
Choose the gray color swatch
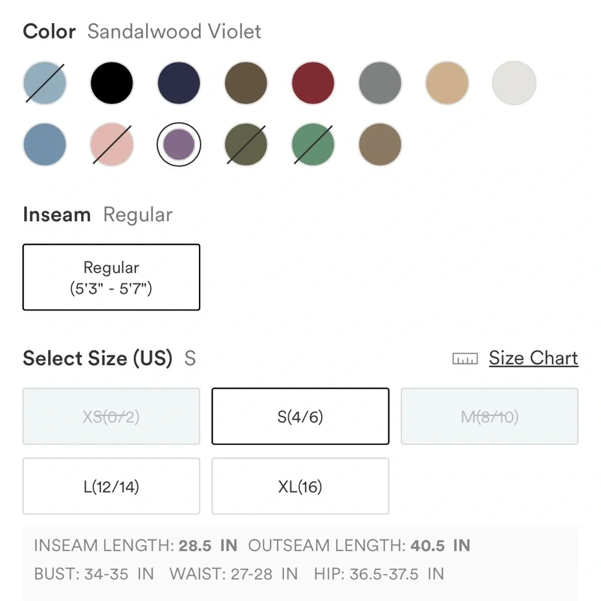tap(380, 83)
